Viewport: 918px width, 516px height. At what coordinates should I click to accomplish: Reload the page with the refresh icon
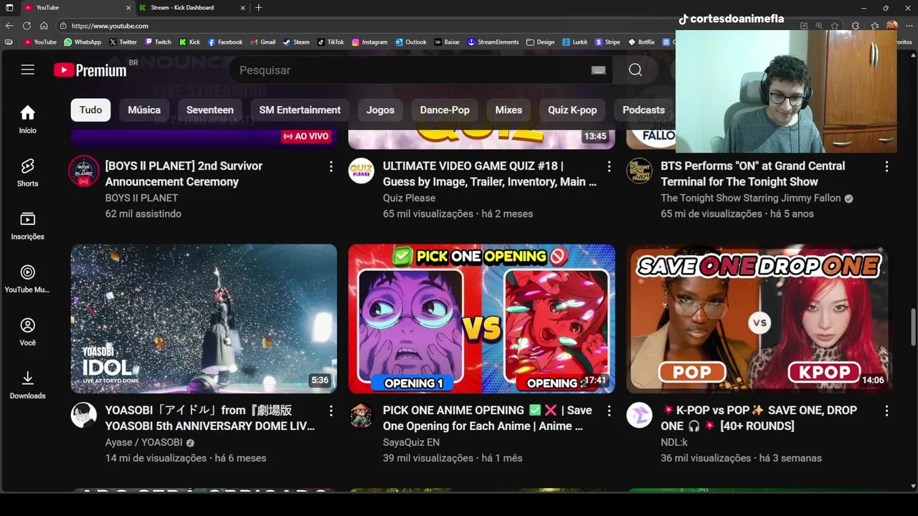coord(27,26)
